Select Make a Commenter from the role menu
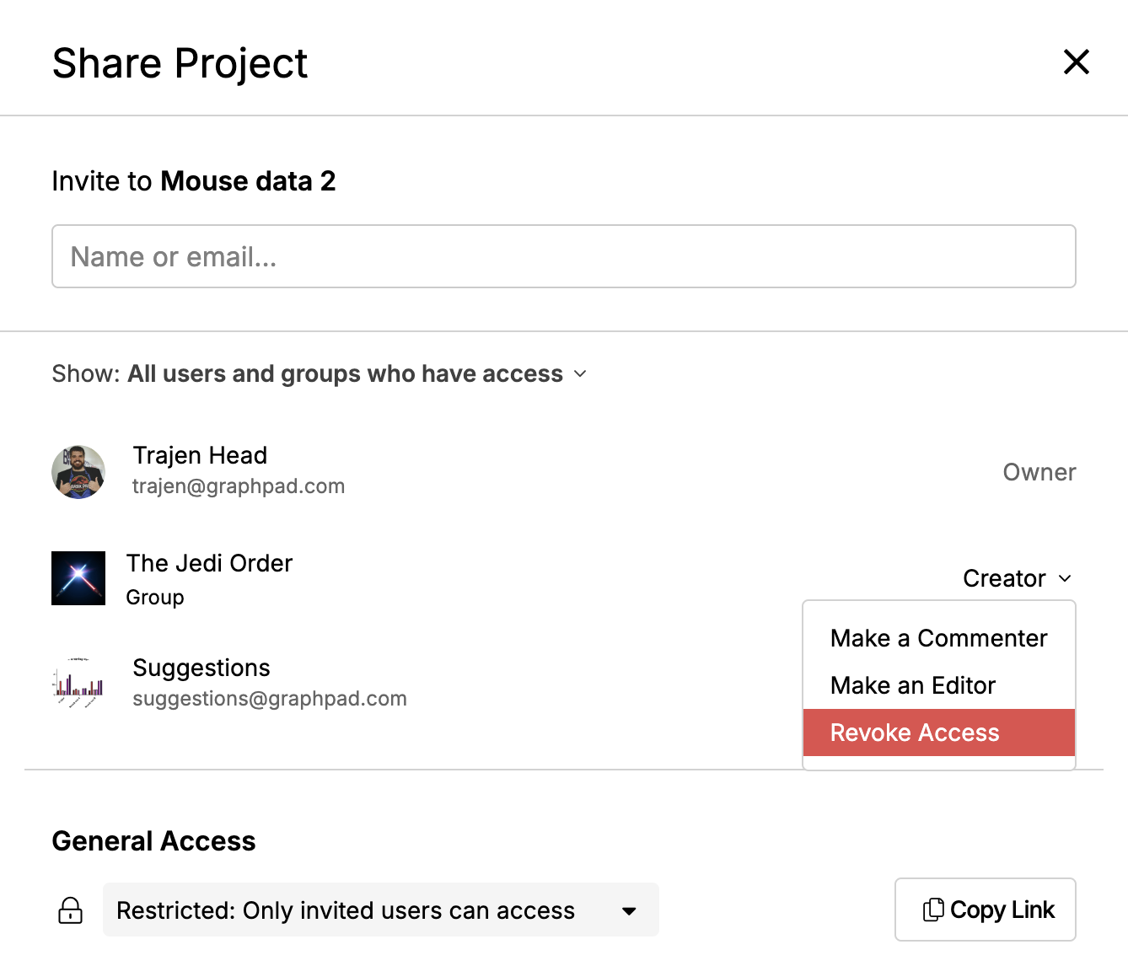This screenshot has height=966, width=1128. [938, 638]
